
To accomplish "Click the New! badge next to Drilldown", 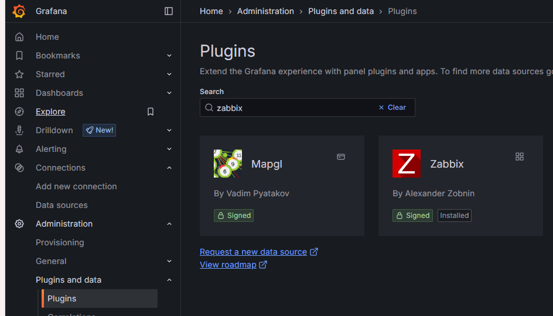I will [x=100, y=130].
